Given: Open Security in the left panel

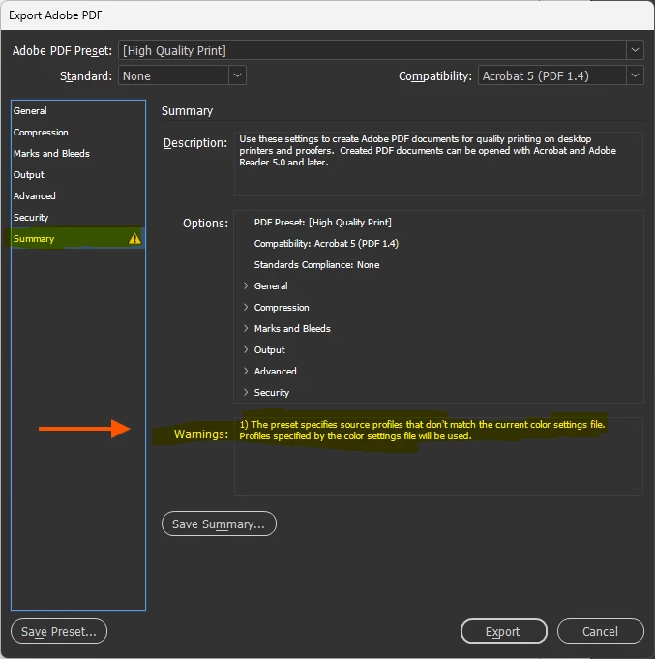Looking at the screenshot, I should (x=78, y=218).
